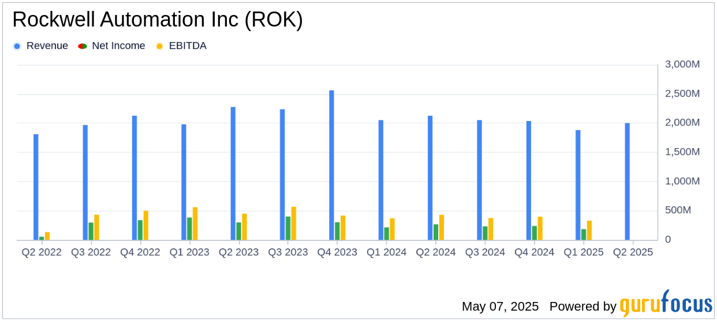Click the blue Revenue legend dot
This screenshot has width=717, height=321.
tap(17, 46)
